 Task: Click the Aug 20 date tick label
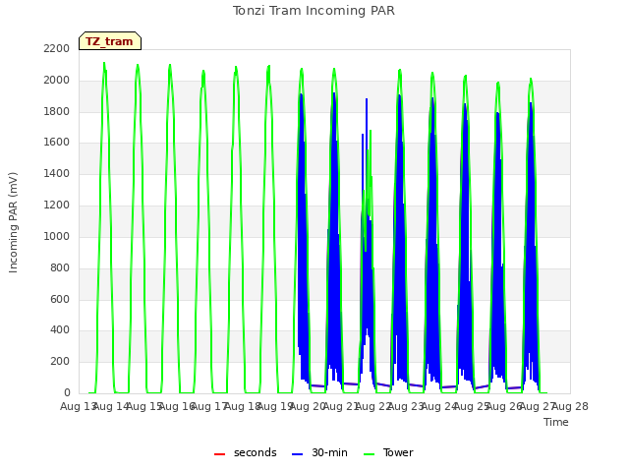(308, 406)
